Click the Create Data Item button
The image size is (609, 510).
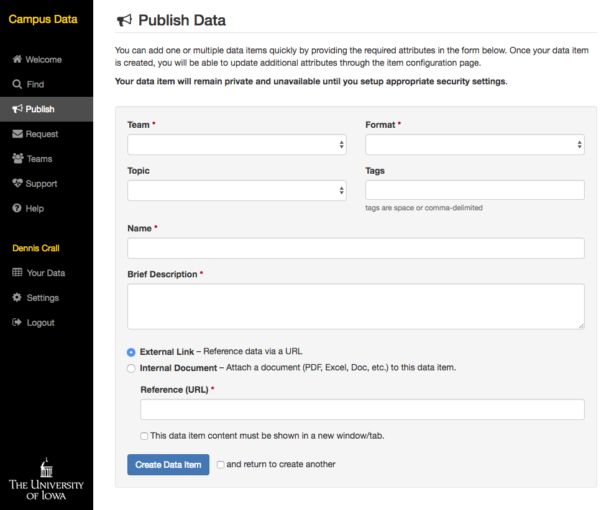click(x=168, y=465)
